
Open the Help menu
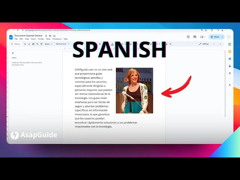pyautogui.click(x=66, y=39)
